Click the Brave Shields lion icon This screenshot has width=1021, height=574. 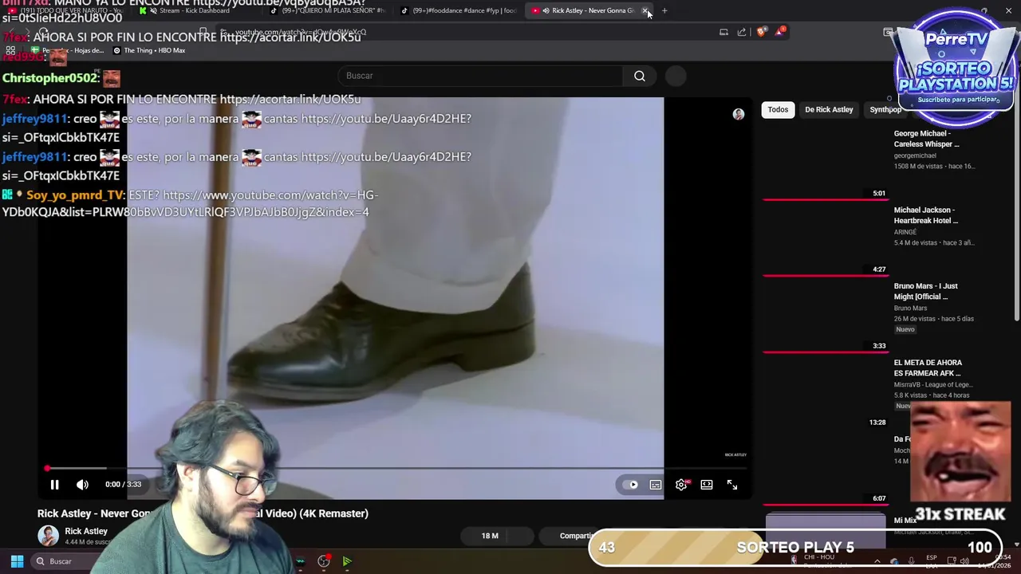(x=762, y=32)
